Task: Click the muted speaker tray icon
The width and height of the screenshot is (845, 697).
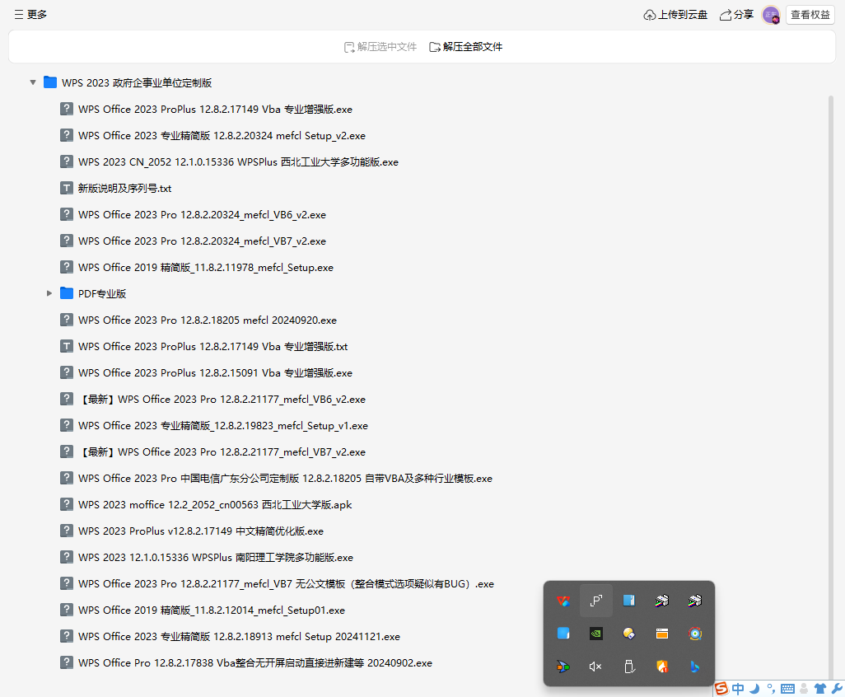Action: (595, 667)
